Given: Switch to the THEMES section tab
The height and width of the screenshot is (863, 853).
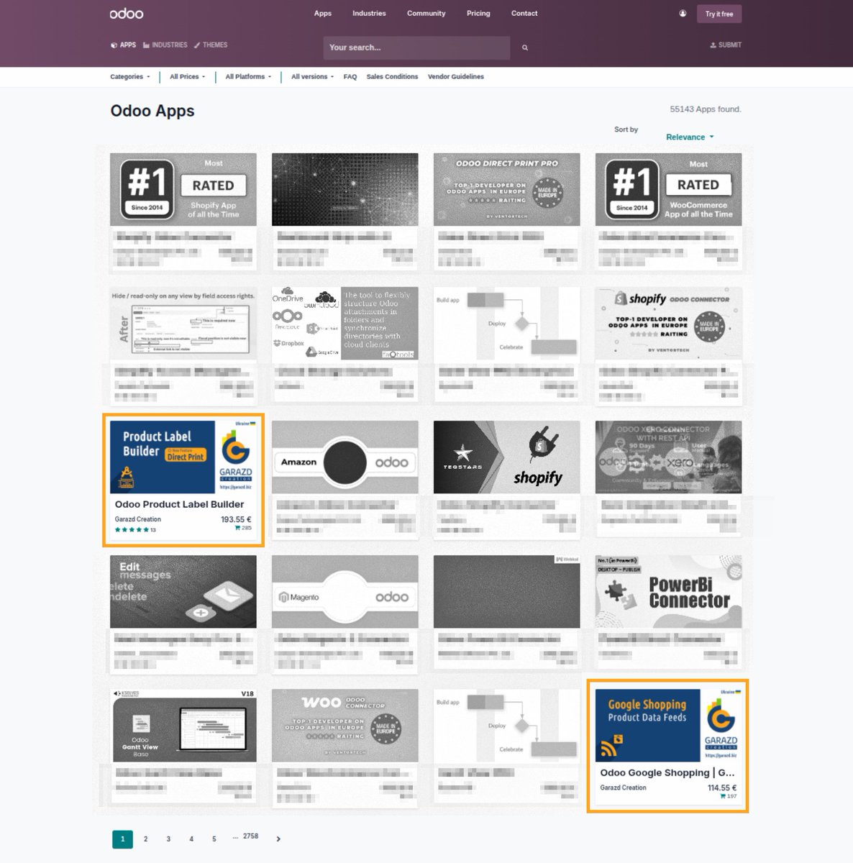Looking at the screenshot, I should (211, 45).
